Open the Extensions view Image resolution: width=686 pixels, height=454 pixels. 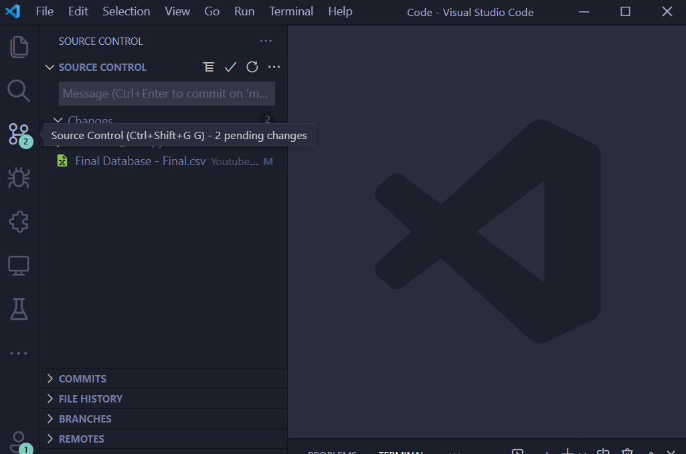[19, 221]
